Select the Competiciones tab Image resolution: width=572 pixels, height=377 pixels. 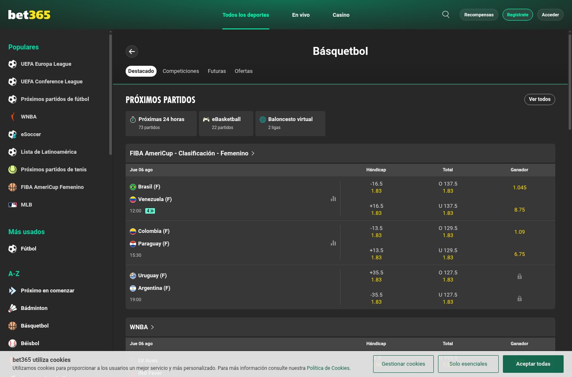click(x=181, y=71)
